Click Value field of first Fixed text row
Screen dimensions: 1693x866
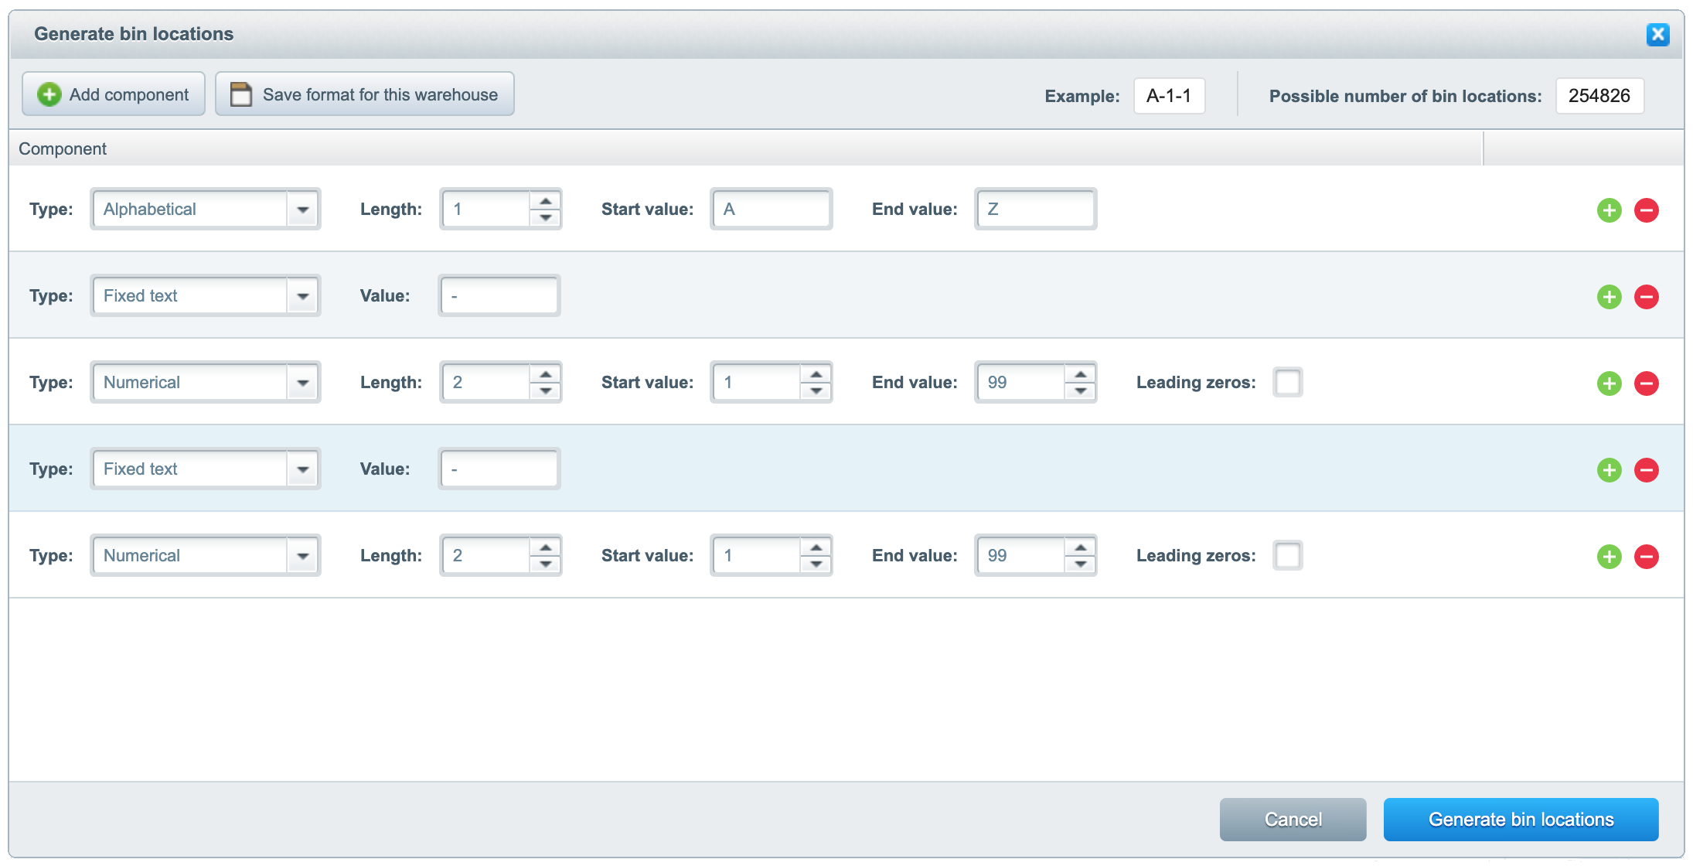pos(499,295)
